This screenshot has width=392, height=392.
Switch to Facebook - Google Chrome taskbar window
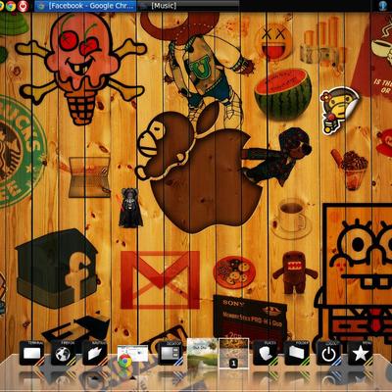[x=85, y=6]
